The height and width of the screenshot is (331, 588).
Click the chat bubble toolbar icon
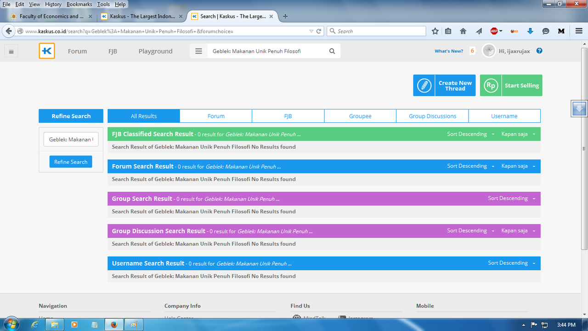(546, 31)
